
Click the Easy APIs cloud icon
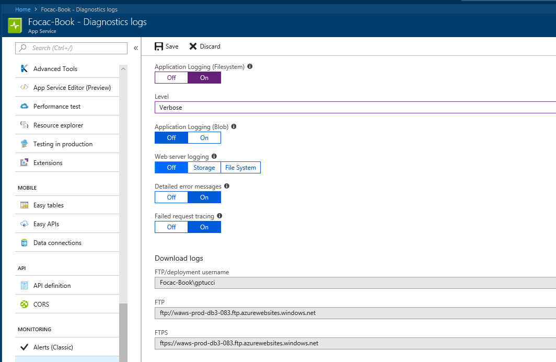click(24, 224)
